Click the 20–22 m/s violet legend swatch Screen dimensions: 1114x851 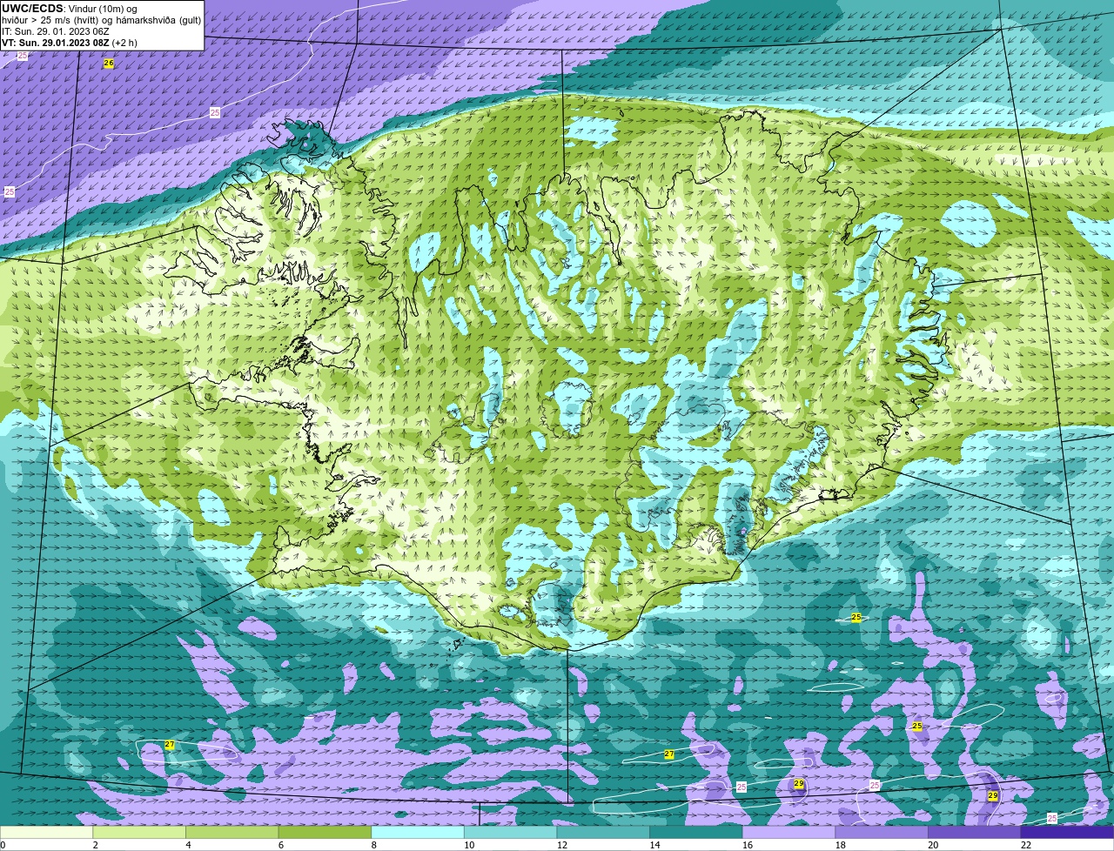[975, 832]
